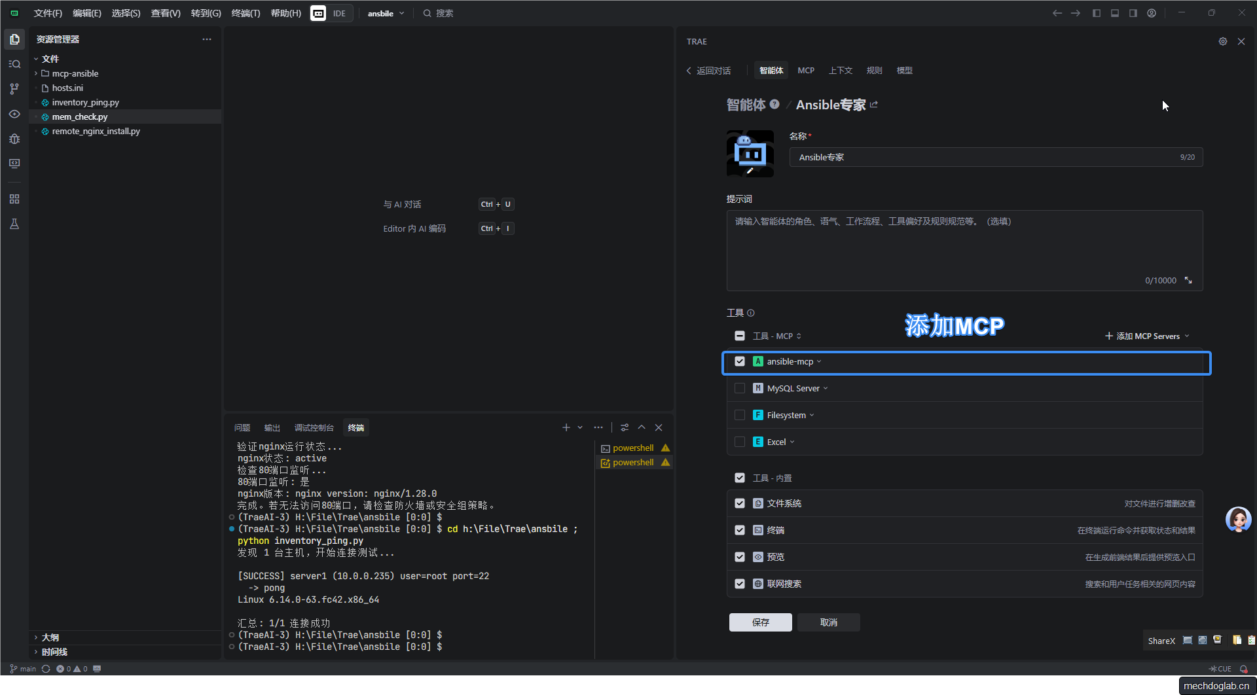The image size is (1257, 695).
Task: Open the Search icon in activity bar
Action: (14, 64)
